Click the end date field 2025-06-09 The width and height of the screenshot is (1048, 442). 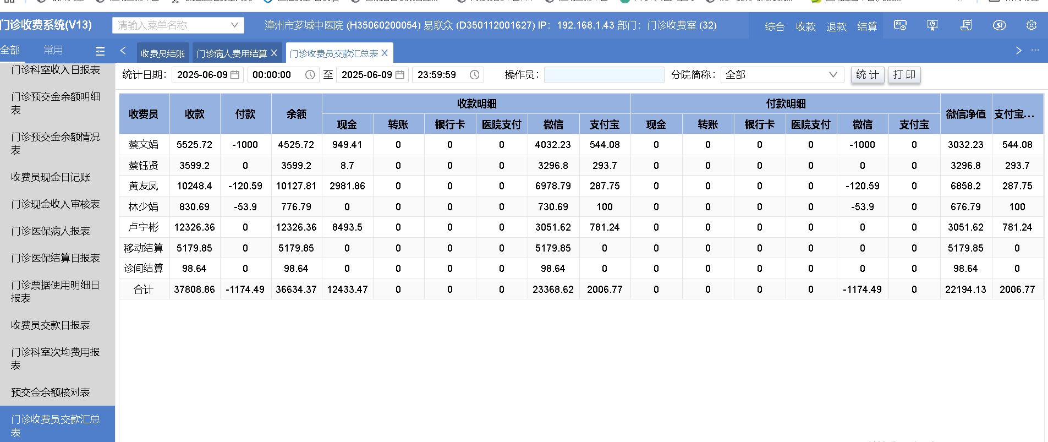click(x=372, y=75)
